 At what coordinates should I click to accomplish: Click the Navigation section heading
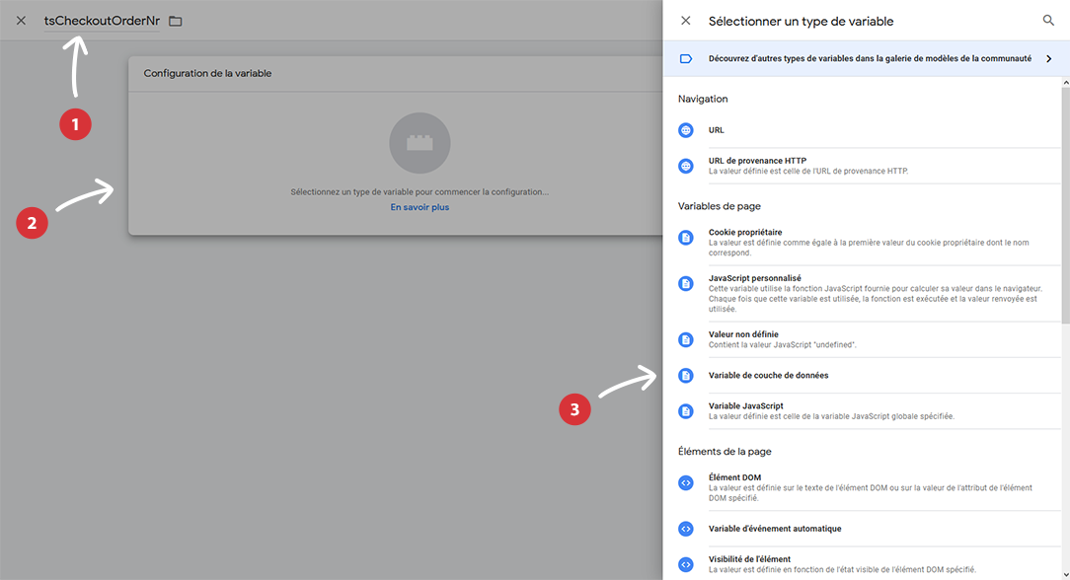click(x=703, y=99)
